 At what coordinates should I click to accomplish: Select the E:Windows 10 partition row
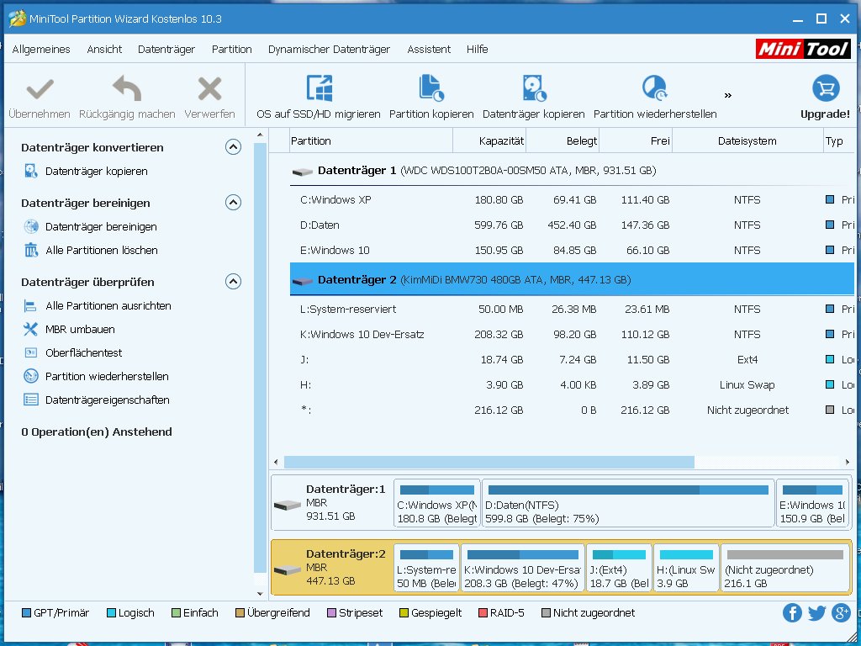[x=572, y=251]
